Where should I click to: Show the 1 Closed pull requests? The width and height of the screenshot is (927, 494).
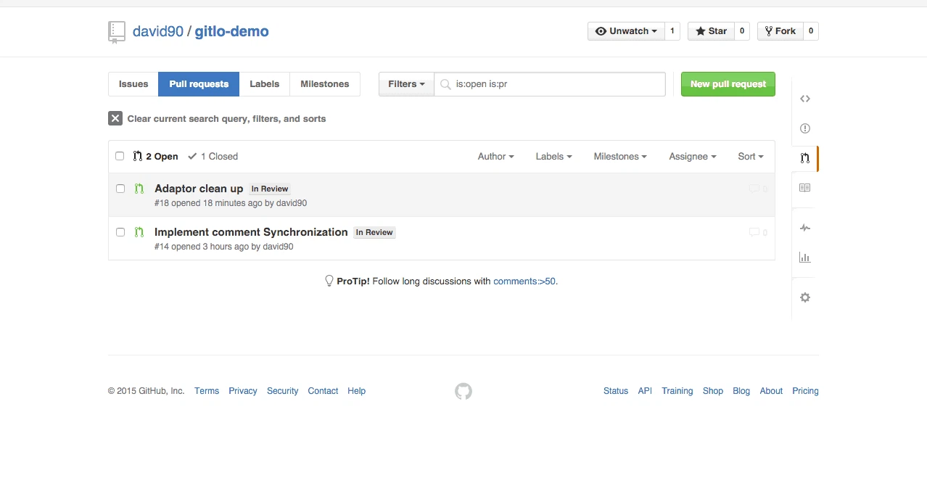coord(213,156)
